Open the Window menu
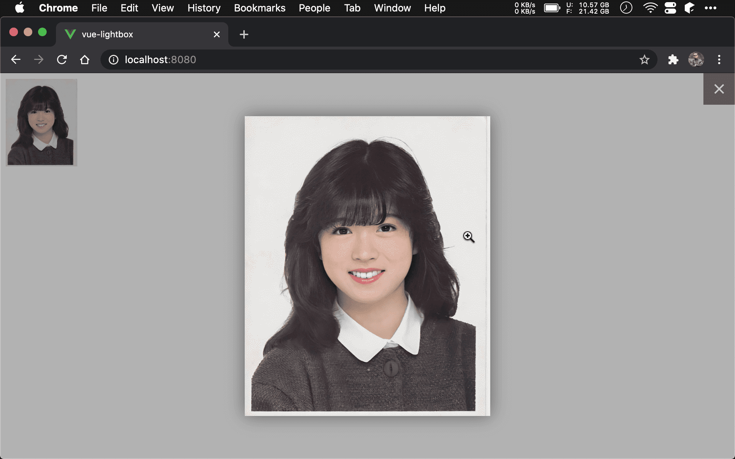Screen dimensions: 735x459 pyautogui.click(x=392, y=8)
